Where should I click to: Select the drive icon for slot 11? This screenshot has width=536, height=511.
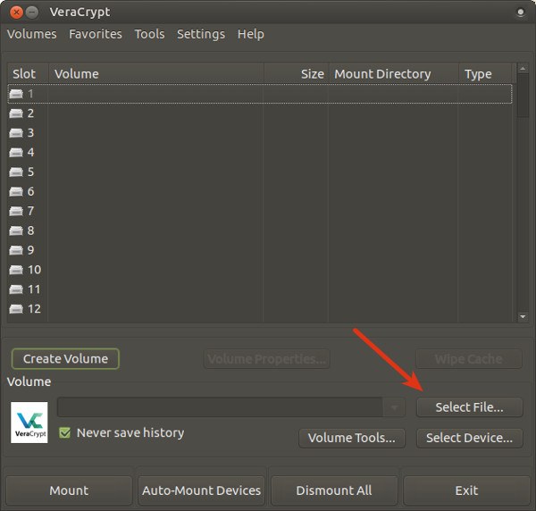(16, 289)
